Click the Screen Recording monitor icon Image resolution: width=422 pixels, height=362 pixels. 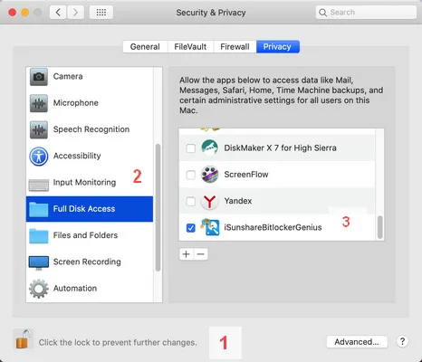pos(39,263)
